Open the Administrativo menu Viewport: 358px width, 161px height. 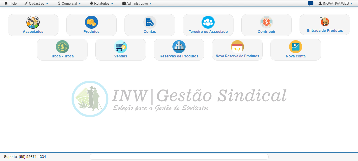point(137,4)
